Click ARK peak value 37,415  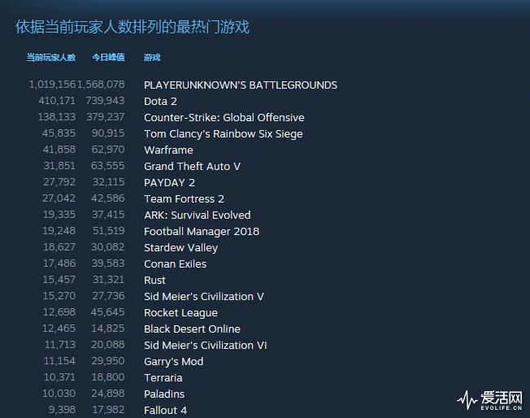tap(108, 215)
